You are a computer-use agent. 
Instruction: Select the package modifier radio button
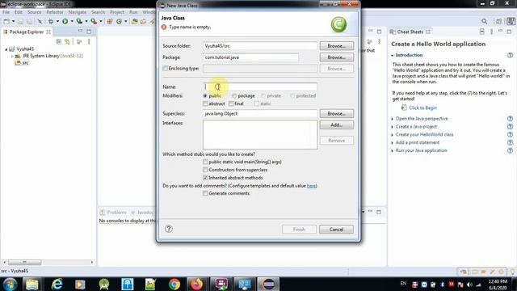pos(233,95)
